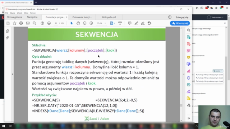Show hidden icons chevron in system tray
Screen dimensions: 230x129
coord(197,126)
